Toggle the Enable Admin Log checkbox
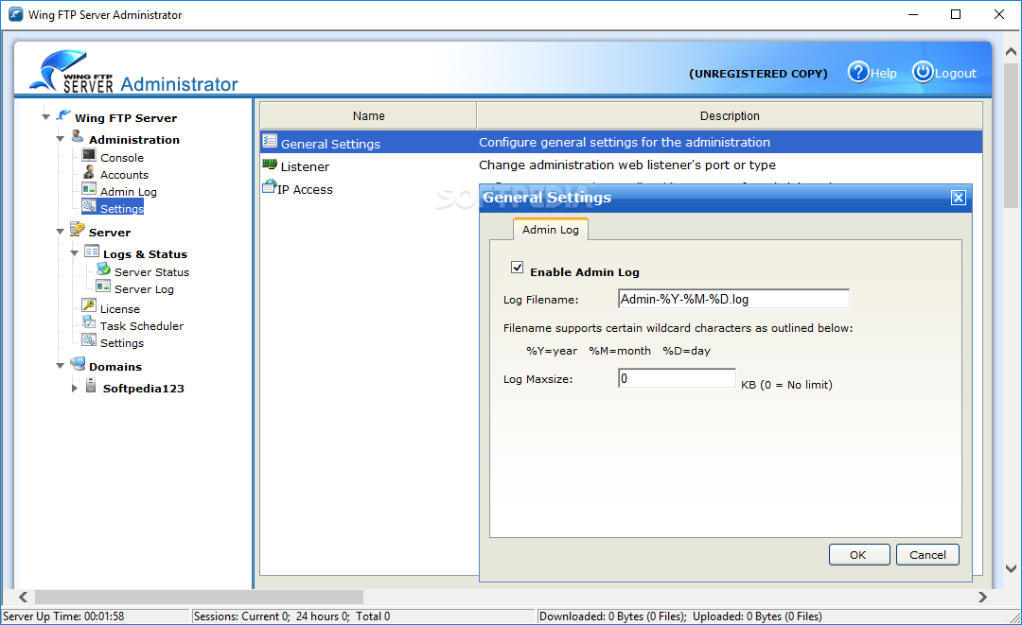 coord(518,268)
